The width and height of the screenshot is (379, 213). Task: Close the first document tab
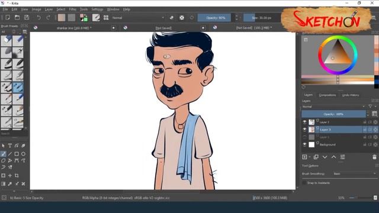[113, 28]
